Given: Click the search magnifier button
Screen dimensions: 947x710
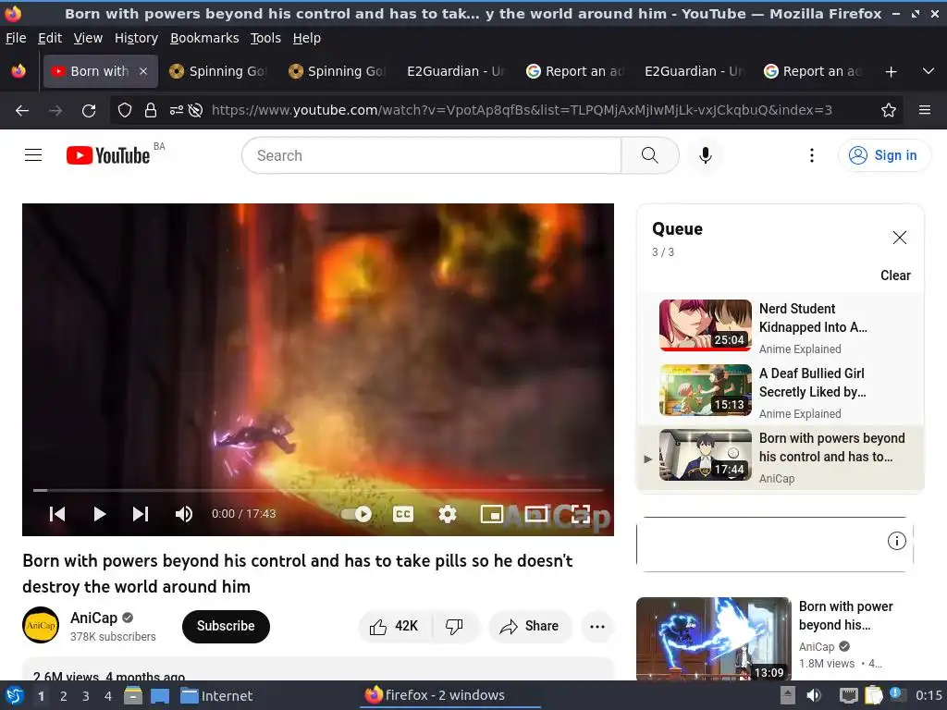Looking at the screenshot, I should point(650,155).
